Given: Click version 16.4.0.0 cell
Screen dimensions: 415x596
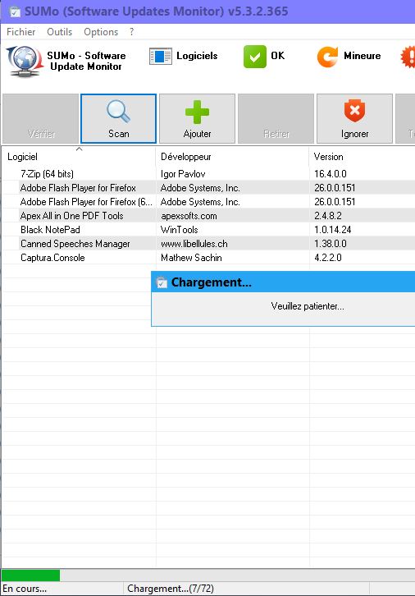Looking at the screenshot, I should pyautogui.click(x=331, y=174).
